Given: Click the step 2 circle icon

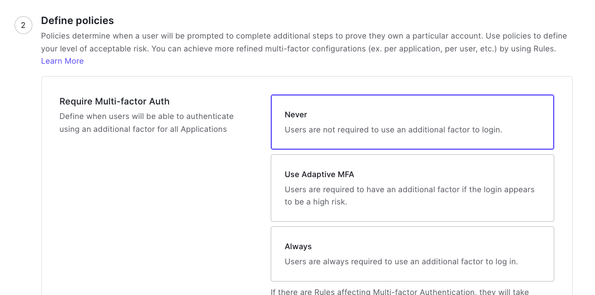Looking at the screenshot, I should tap(23, 26).
